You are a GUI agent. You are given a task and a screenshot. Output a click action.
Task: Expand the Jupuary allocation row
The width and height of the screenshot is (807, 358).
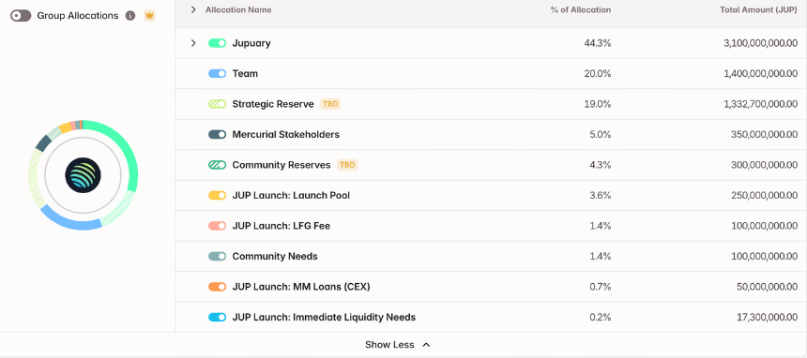pyautogui.click(x=193, y=43)
